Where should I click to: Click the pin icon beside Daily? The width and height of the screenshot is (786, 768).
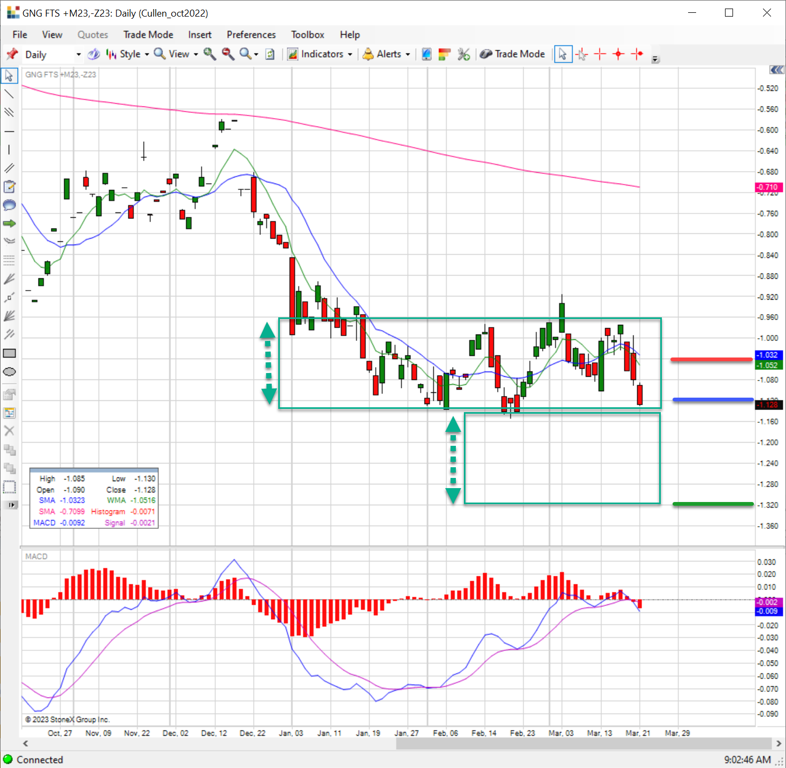click(x=12, y=54)
